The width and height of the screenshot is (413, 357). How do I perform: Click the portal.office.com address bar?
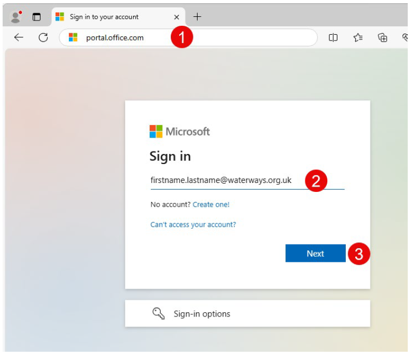point(188,37)
